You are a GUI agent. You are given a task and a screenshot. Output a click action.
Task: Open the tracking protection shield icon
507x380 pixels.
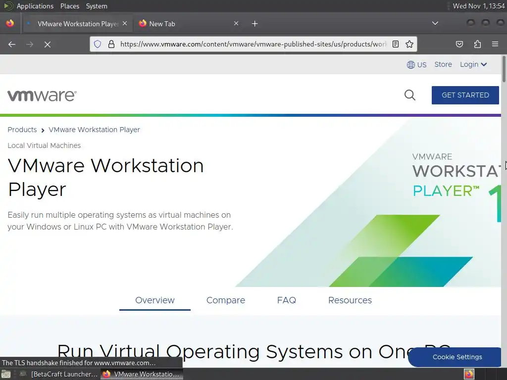[98, 44]
